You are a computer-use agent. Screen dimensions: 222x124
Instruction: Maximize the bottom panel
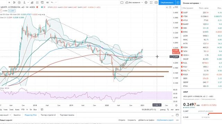pos(177,115)
